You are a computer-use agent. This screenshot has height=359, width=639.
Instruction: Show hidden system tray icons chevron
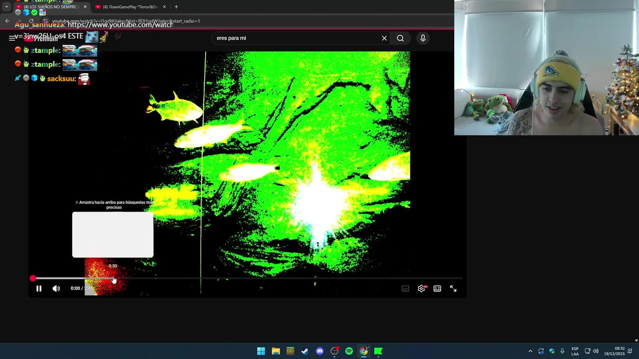click(530, 351)
